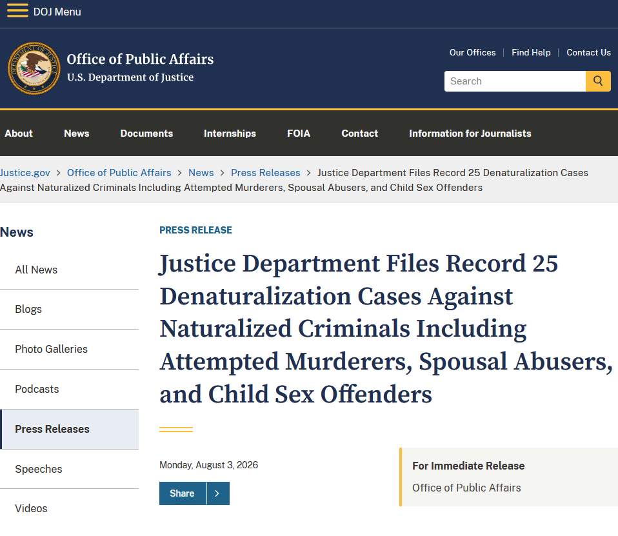Click the DOJ Menu text label
Image resolution: width=618 pixels, height=536 pixels.
click(57, 12)
